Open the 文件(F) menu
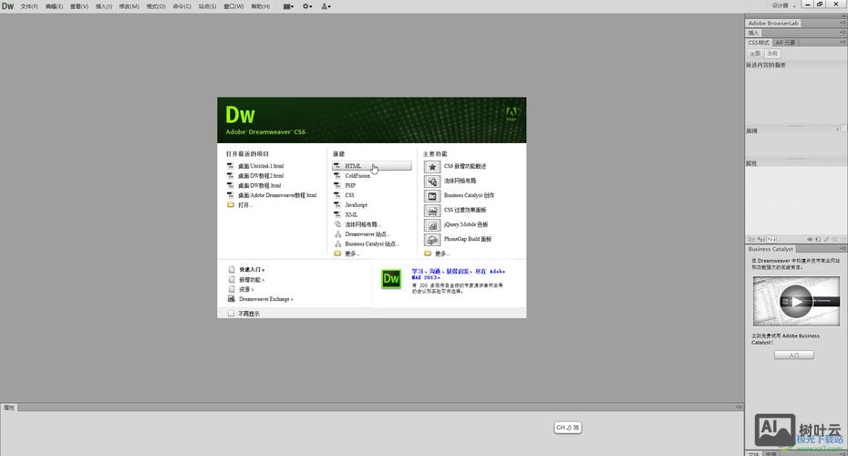The image size is (848, 456). point(29,6)
